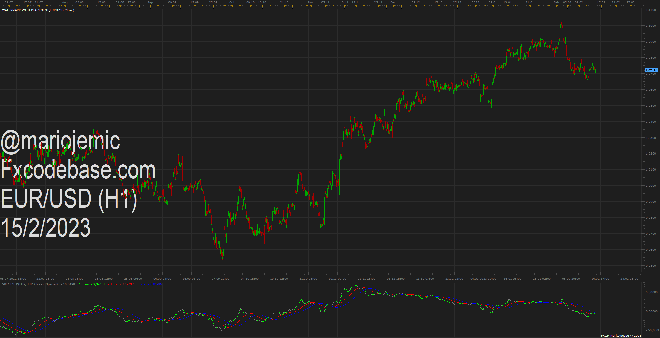Click the 25.08 09:00 time axis label
Image resolution: width=660 pixels, height=338 pixels.
click(x=133, y=279)
